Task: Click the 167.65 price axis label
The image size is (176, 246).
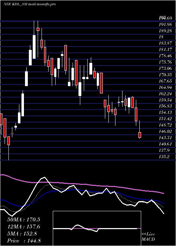Action: (x=165, y=81)
